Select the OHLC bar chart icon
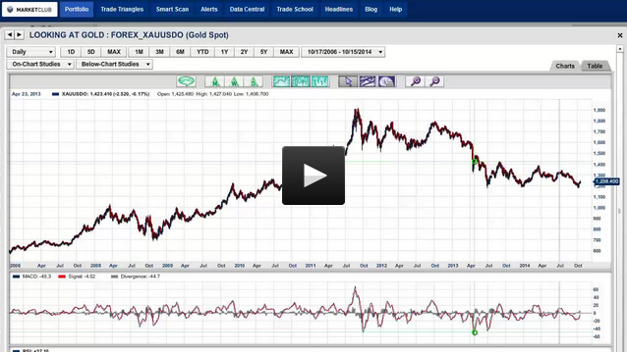 [320, 81]
